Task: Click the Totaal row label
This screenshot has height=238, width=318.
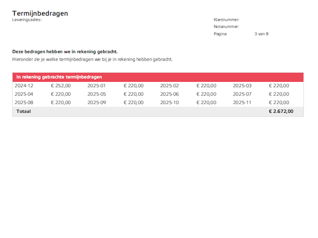Action: (24, 112)
